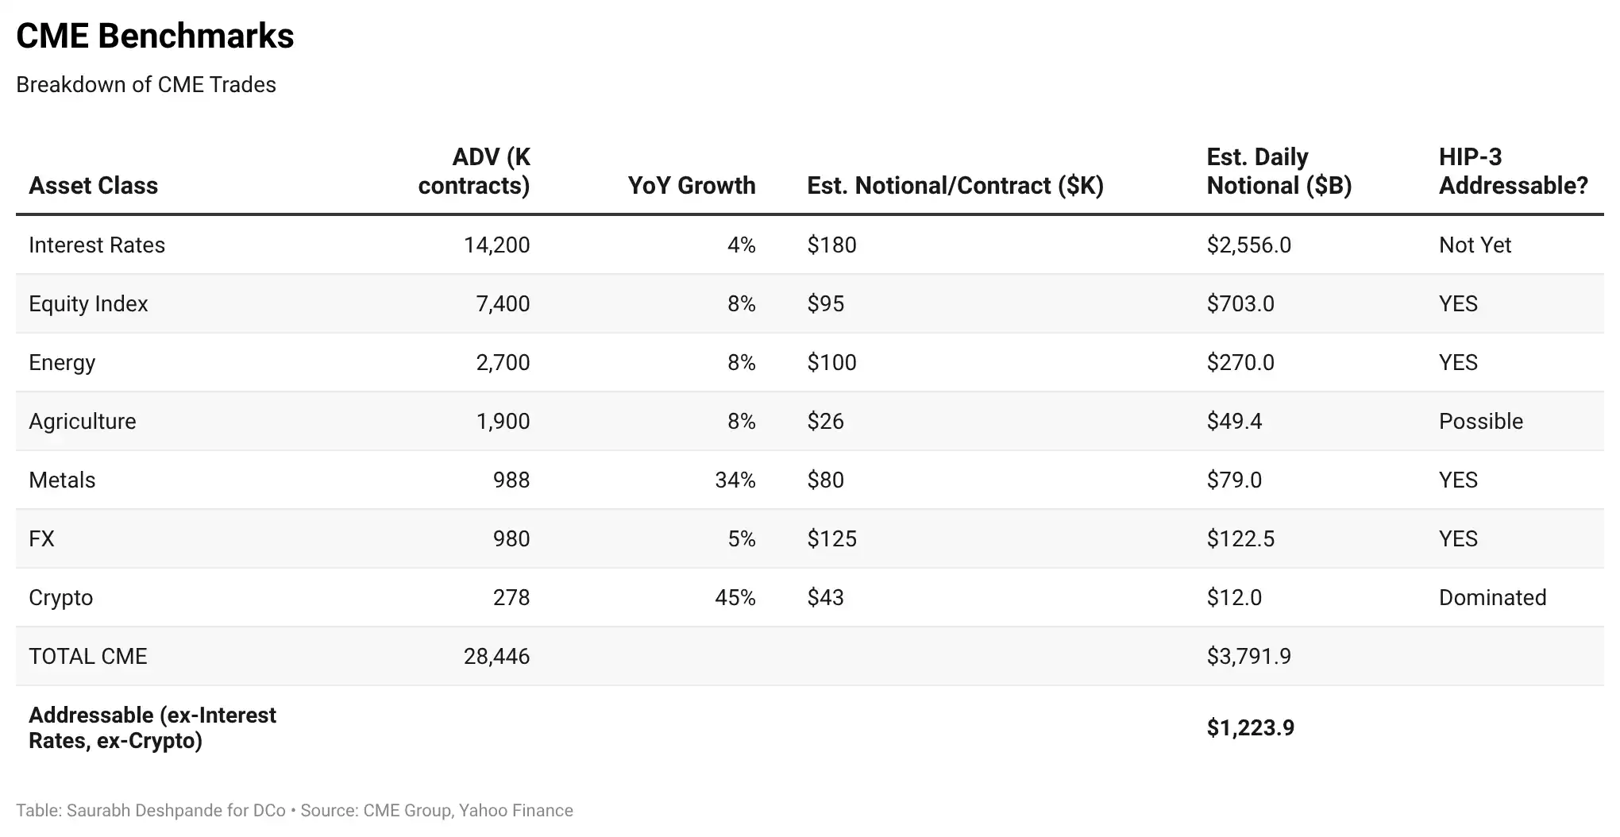Click the "Breakdown of CME Trades" subtitle
This screenshot has height=837, width=1620.
point(146,85)
